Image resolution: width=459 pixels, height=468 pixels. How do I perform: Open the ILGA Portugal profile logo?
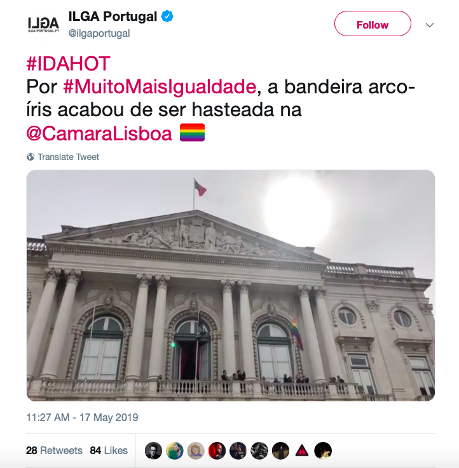click(44, 25)
